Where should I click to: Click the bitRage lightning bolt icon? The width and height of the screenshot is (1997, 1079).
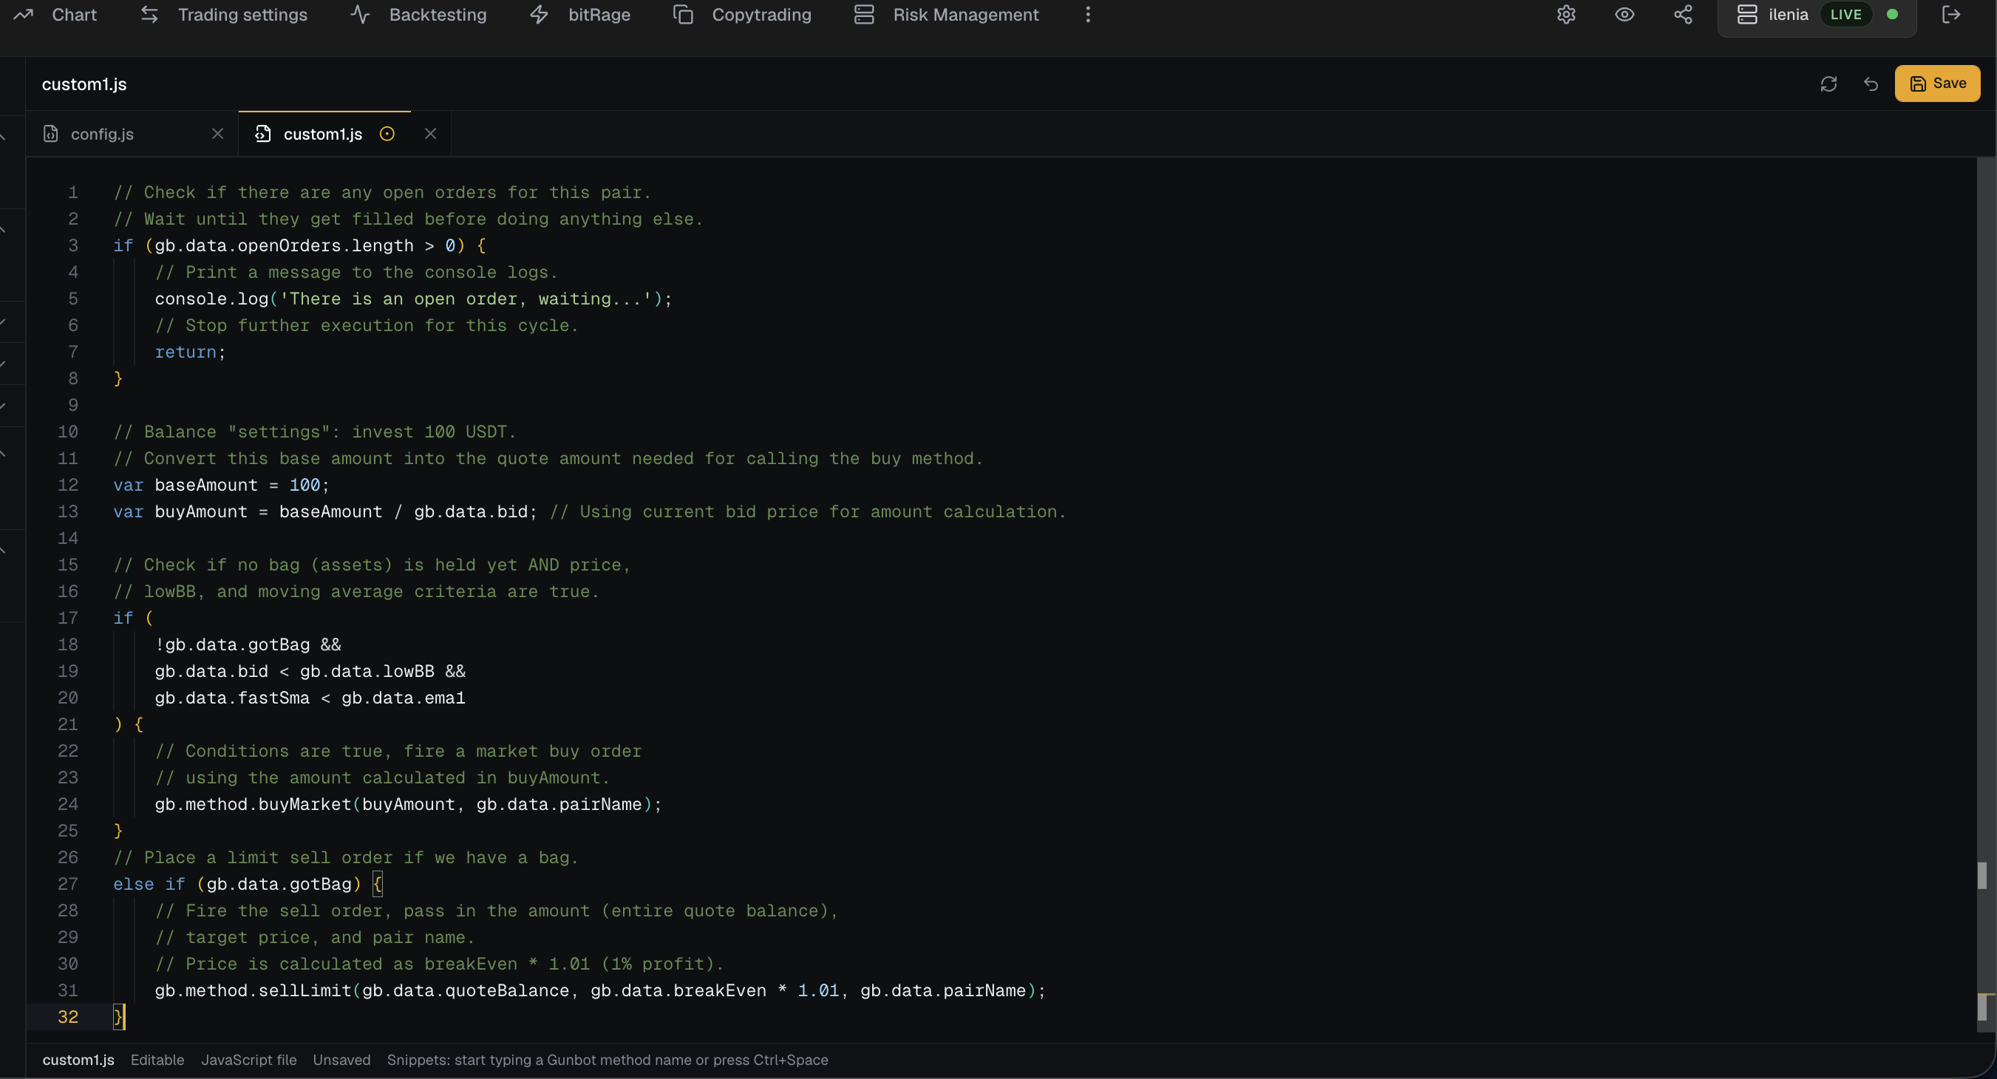pyautogui.click(x=540, y=15)
